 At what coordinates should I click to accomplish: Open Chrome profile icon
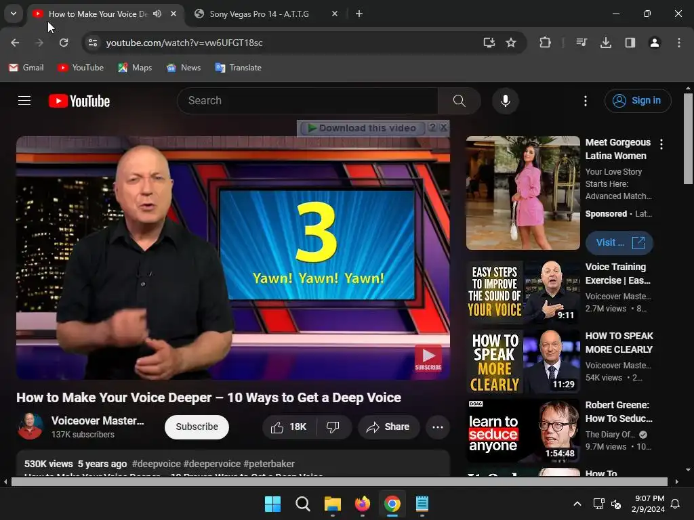pos(655,43)
